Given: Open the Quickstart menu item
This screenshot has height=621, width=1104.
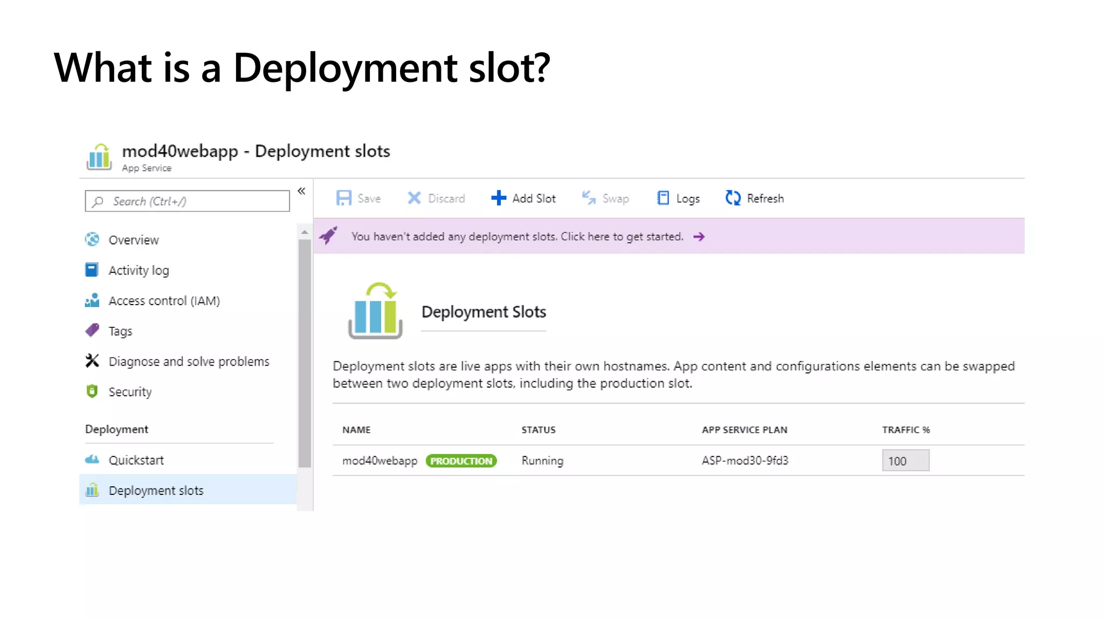Looking at the screenshot, I should [x=188, y=460].
